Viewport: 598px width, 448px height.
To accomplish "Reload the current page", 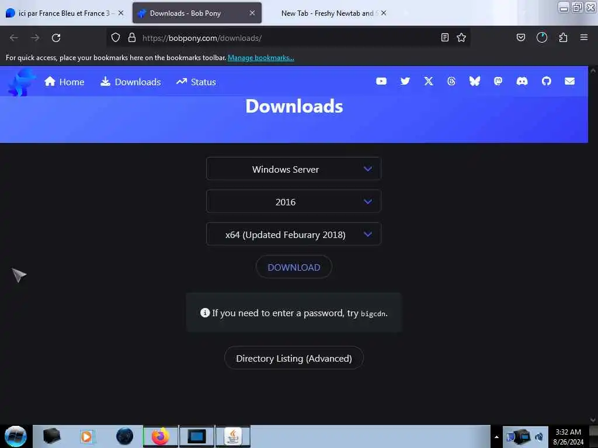I will click(x=56, y=38).
